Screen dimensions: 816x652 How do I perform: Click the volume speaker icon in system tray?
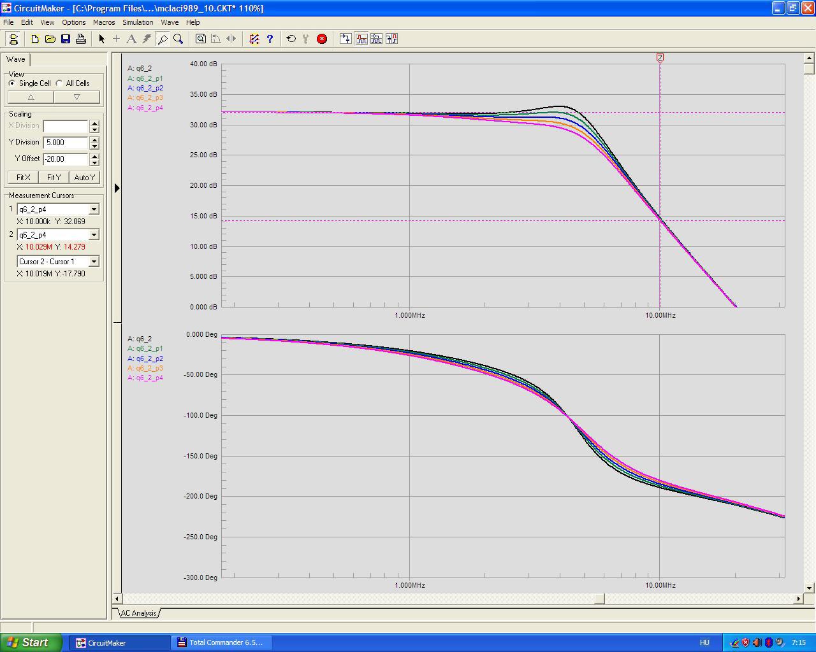[x=757, y=642]
